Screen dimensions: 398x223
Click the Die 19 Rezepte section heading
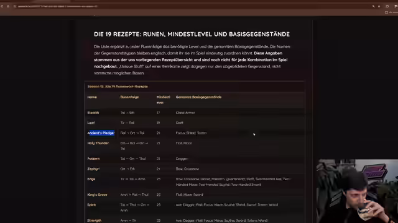pos(192,34)
